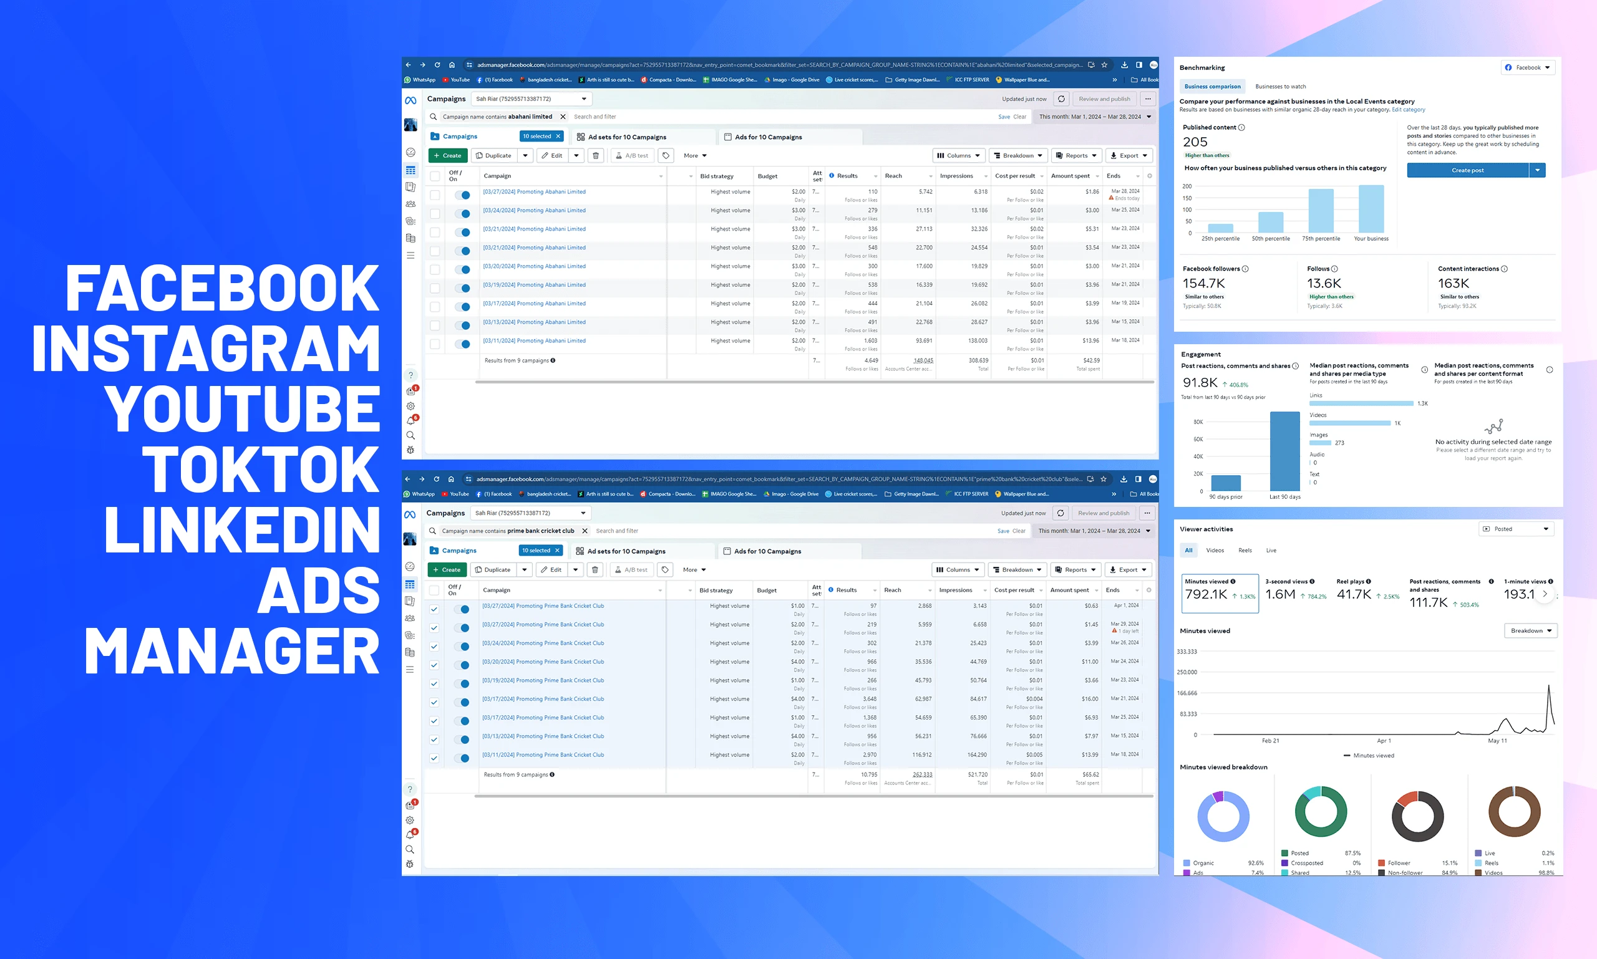The height and width of the screenshot is (959, 1597).
Task: Open [03/19/2024] Promoting Abahani Limited campaign link
Action: click(x=534, y=285)
